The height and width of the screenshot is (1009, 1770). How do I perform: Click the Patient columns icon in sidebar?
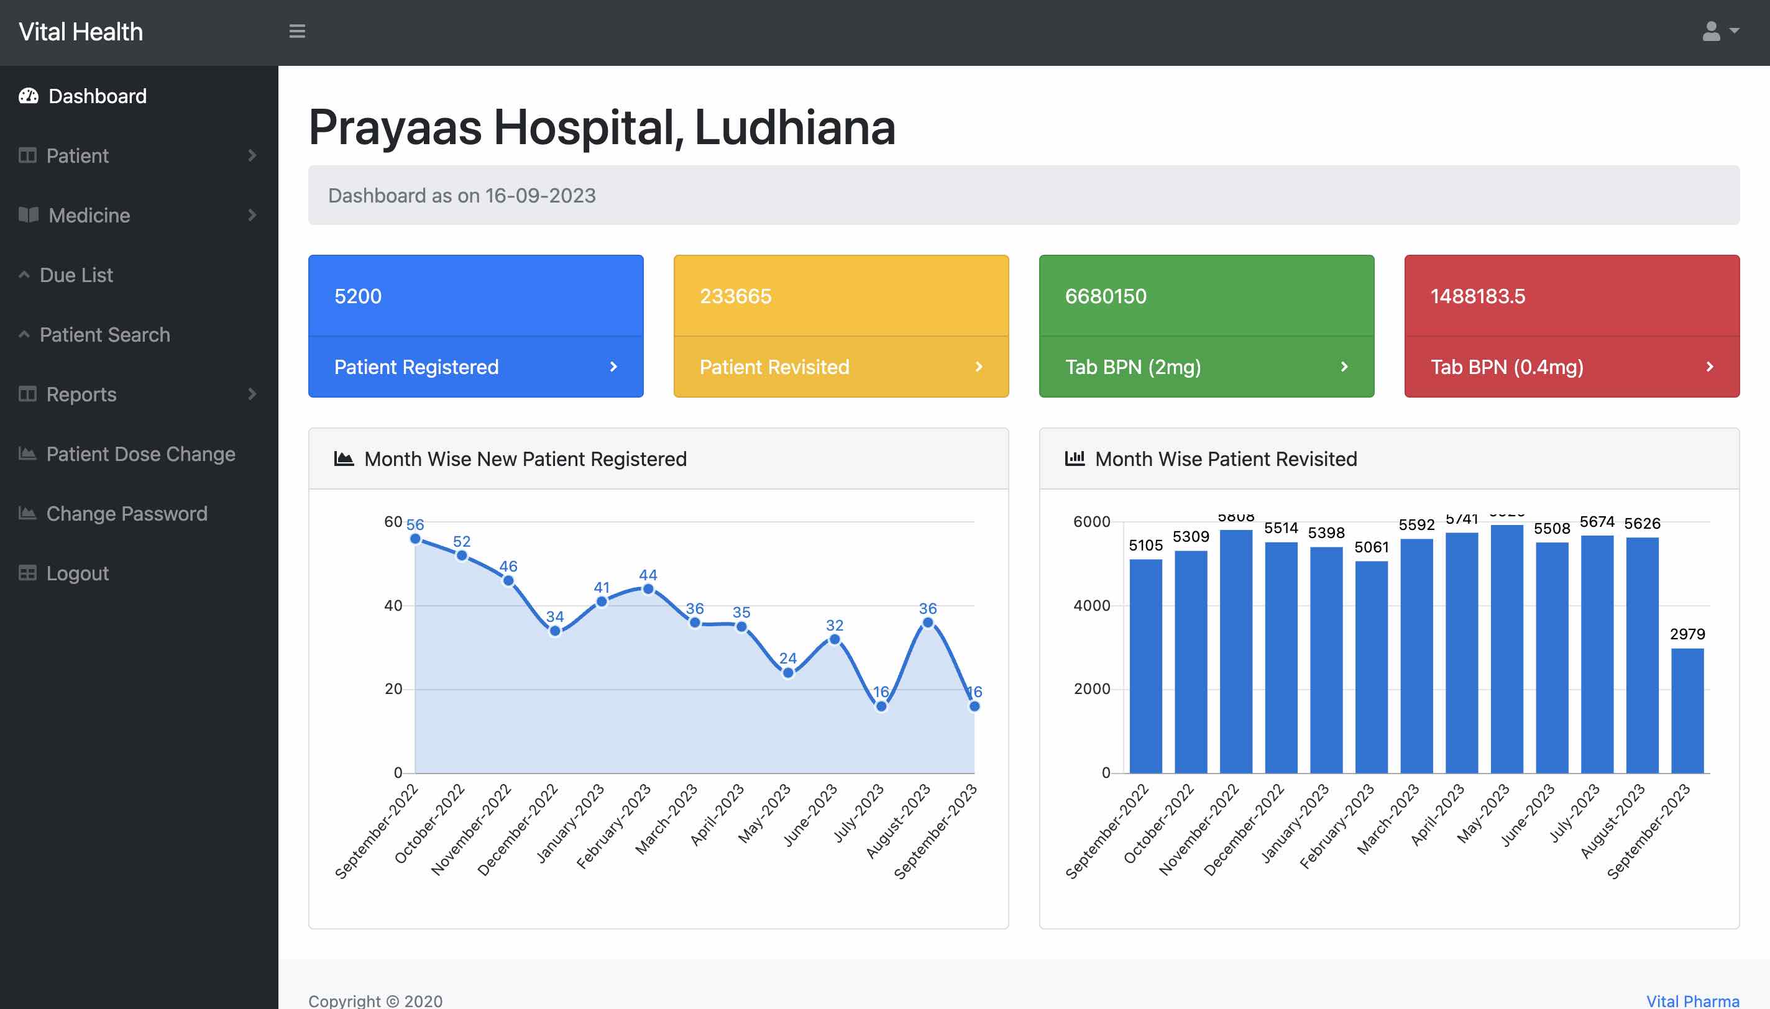pos(28,155)
